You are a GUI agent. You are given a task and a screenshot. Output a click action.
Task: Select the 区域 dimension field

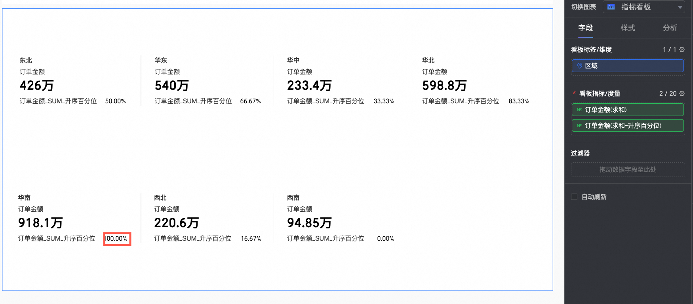coord(628,66)
